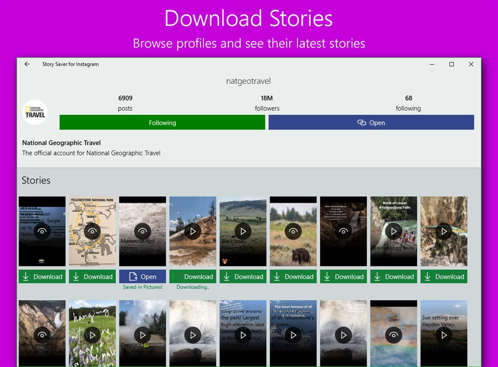Click the 'Downloading..' status text
The height and width of the screenshot is (367, 498).
coord(193,287)
